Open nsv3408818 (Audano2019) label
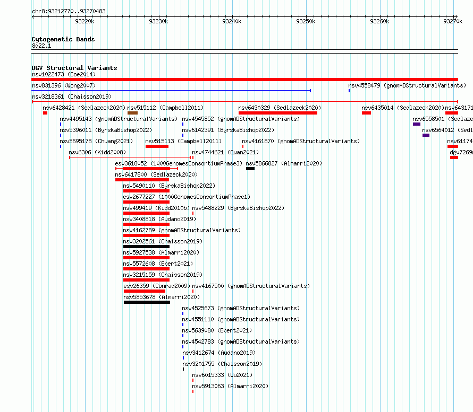 [159, 219]
